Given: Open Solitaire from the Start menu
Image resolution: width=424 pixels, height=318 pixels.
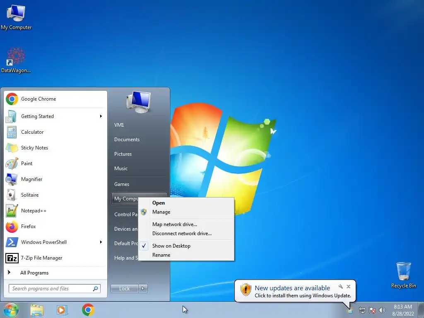Looking at the screenshot, I should point(55,195).
